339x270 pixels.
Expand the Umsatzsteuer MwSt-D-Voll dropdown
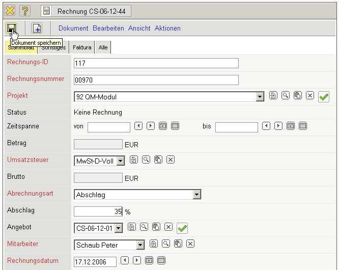[x=120, y=161]
